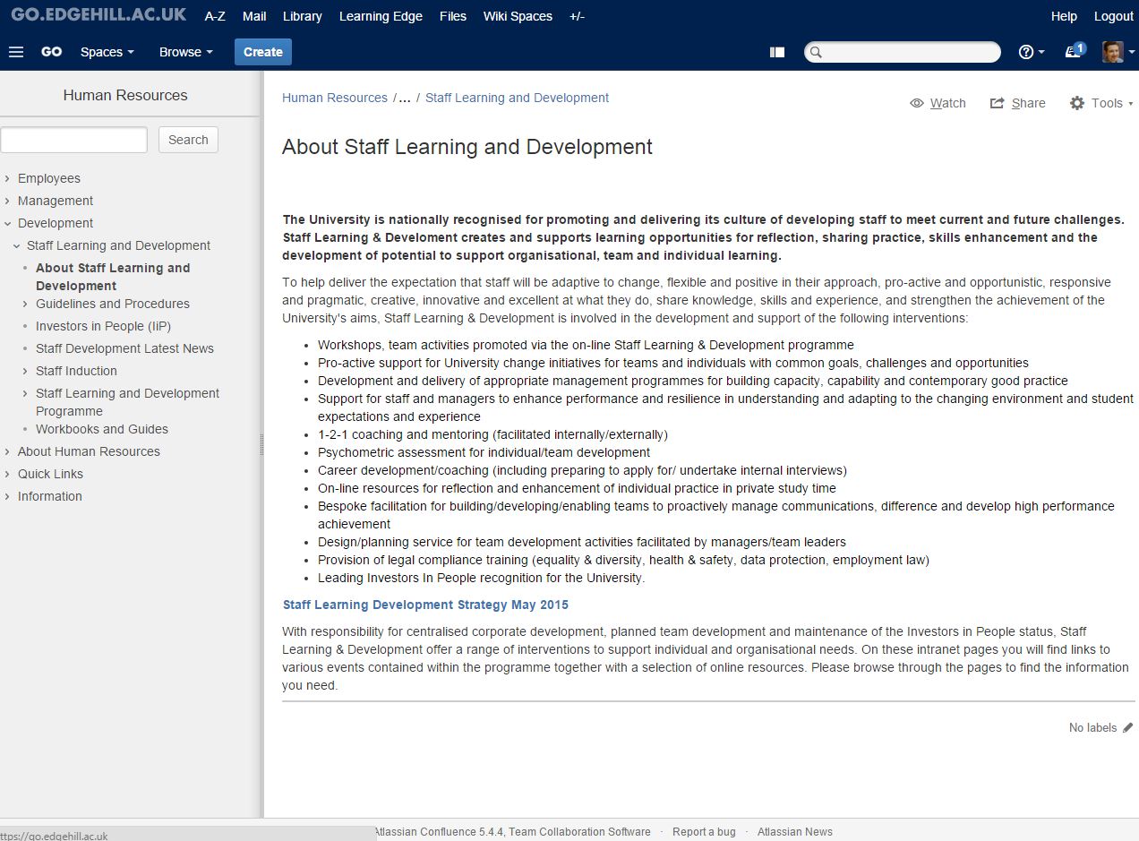The width and height of the screenshot is (1139, 841).
Task: Open Learning Edge in the top bar
Action: tap(381, 16)
